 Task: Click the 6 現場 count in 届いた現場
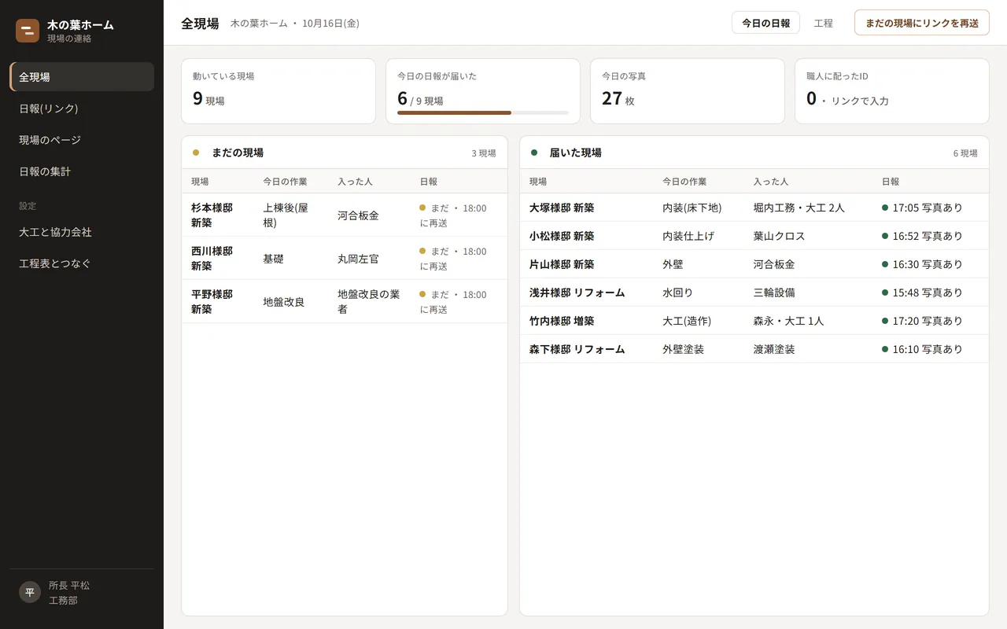[965, 153]
